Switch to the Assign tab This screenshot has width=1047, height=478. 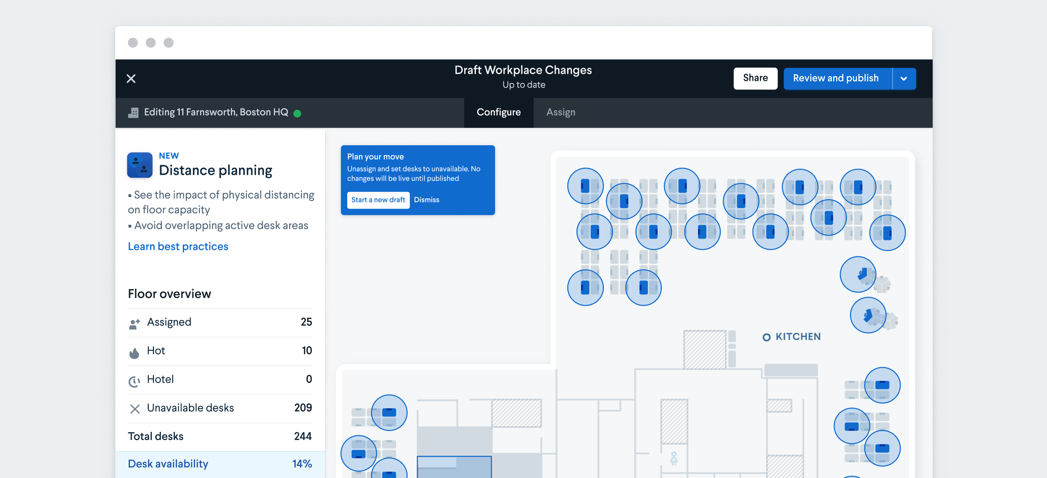[x=561, y=112]
